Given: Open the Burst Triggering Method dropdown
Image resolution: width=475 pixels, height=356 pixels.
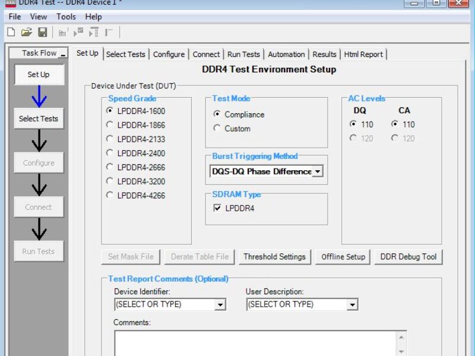Looking at the screenshot, I should tap(318, 171).
